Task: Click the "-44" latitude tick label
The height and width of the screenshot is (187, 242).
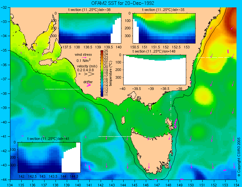Action: (4, 180)
